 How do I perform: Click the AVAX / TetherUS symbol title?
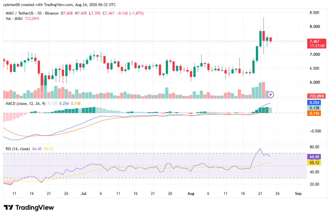coord(20,13)
